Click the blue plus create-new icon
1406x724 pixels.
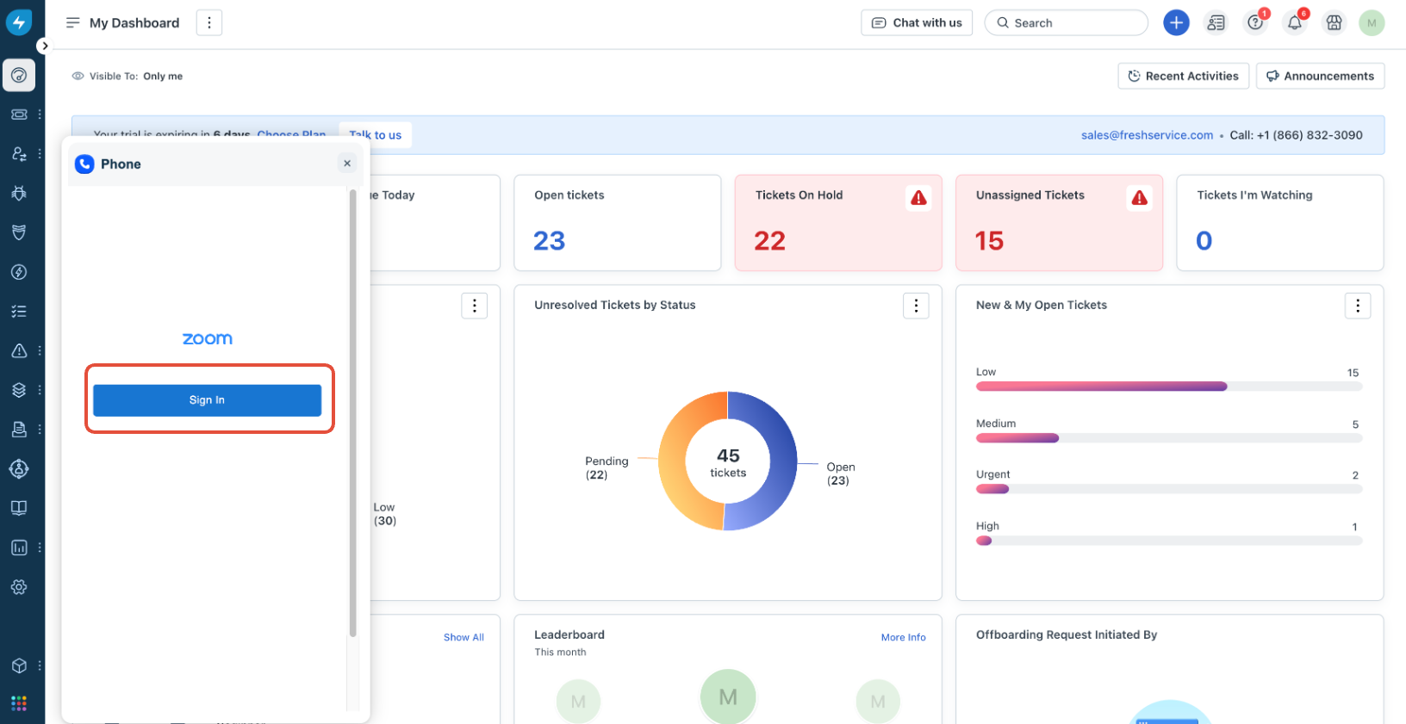pos(1176,23)
